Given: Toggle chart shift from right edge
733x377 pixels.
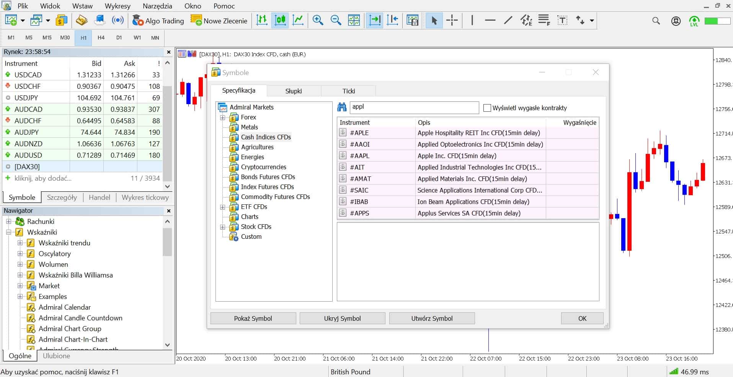Looking at the screenshot, I should [x=393, y=20].
